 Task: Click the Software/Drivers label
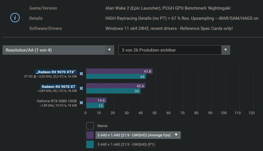45,28
